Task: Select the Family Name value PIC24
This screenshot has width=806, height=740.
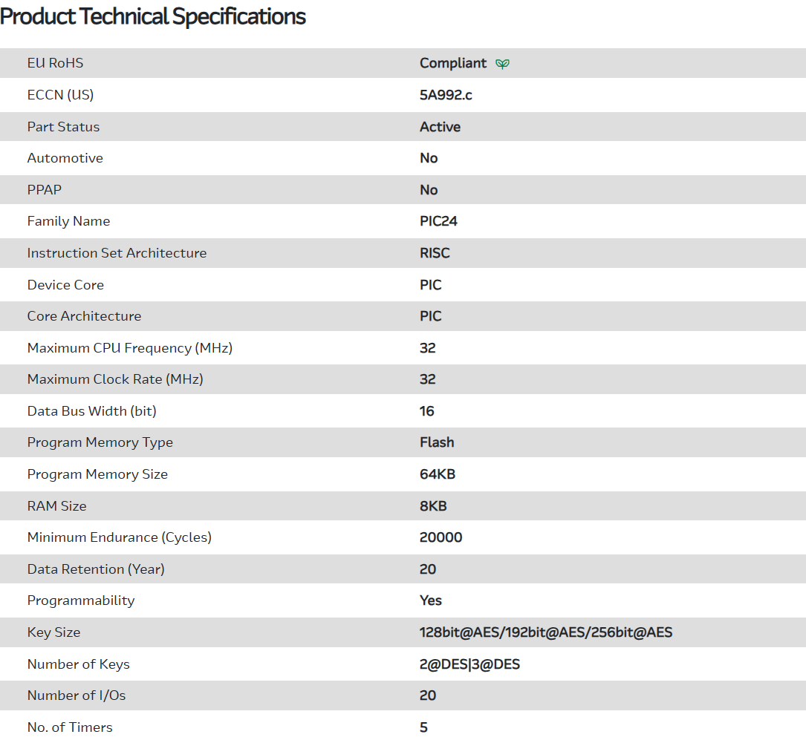Action: tap(439, 221)
